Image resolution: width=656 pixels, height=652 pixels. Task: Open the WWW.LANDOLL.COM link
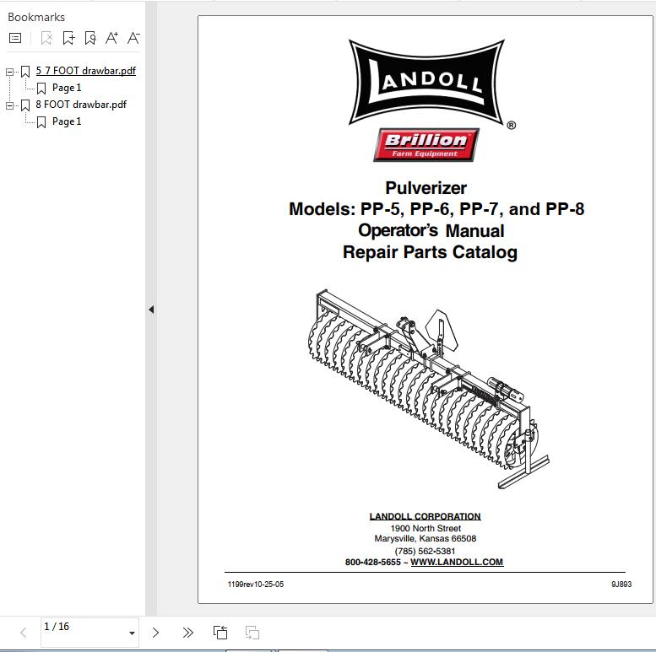[x=457, y=562]
